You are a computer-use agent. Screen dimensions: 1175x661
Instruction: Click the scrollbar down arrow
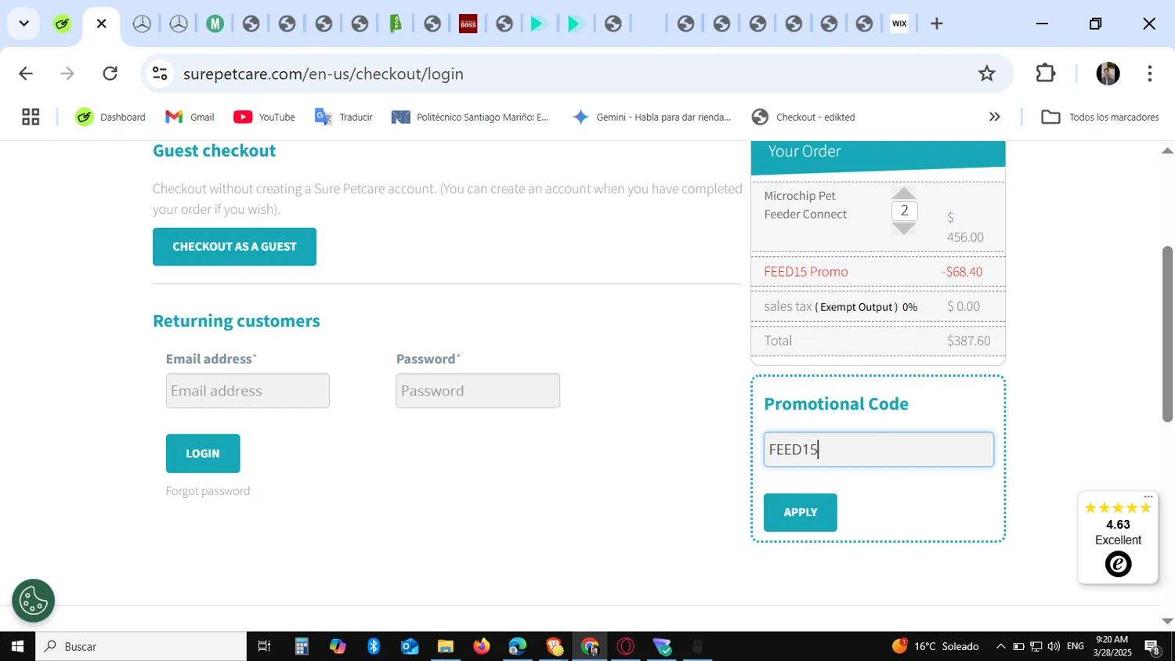1167,621
